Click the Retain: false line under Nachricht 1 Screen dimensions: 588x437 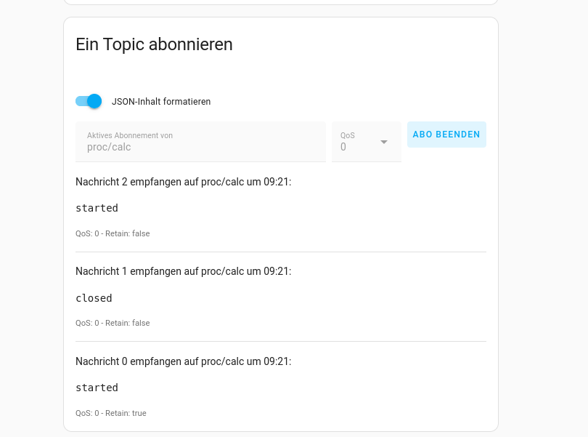(x=113, y=323)
